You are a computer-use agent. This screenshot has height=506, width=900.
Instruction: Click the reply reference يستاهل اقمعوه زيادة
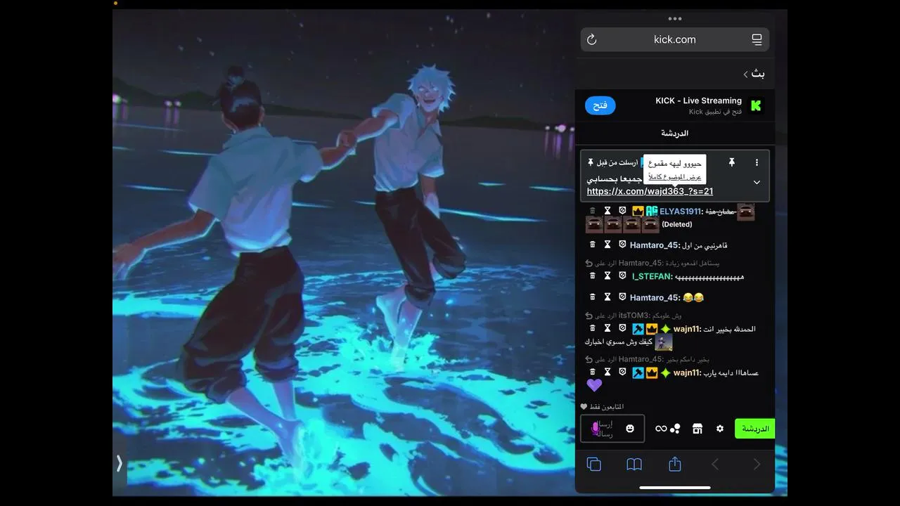[652, 263]
